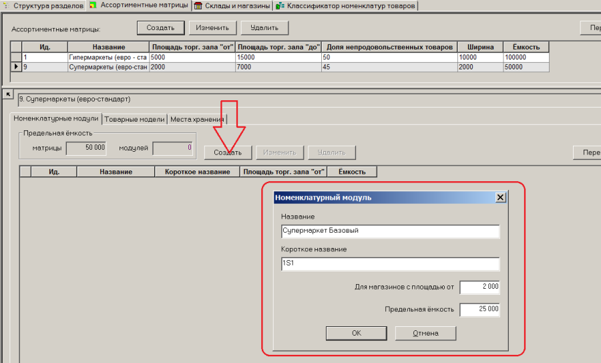Click Короткое название field containing 1S1

point(390,264)
